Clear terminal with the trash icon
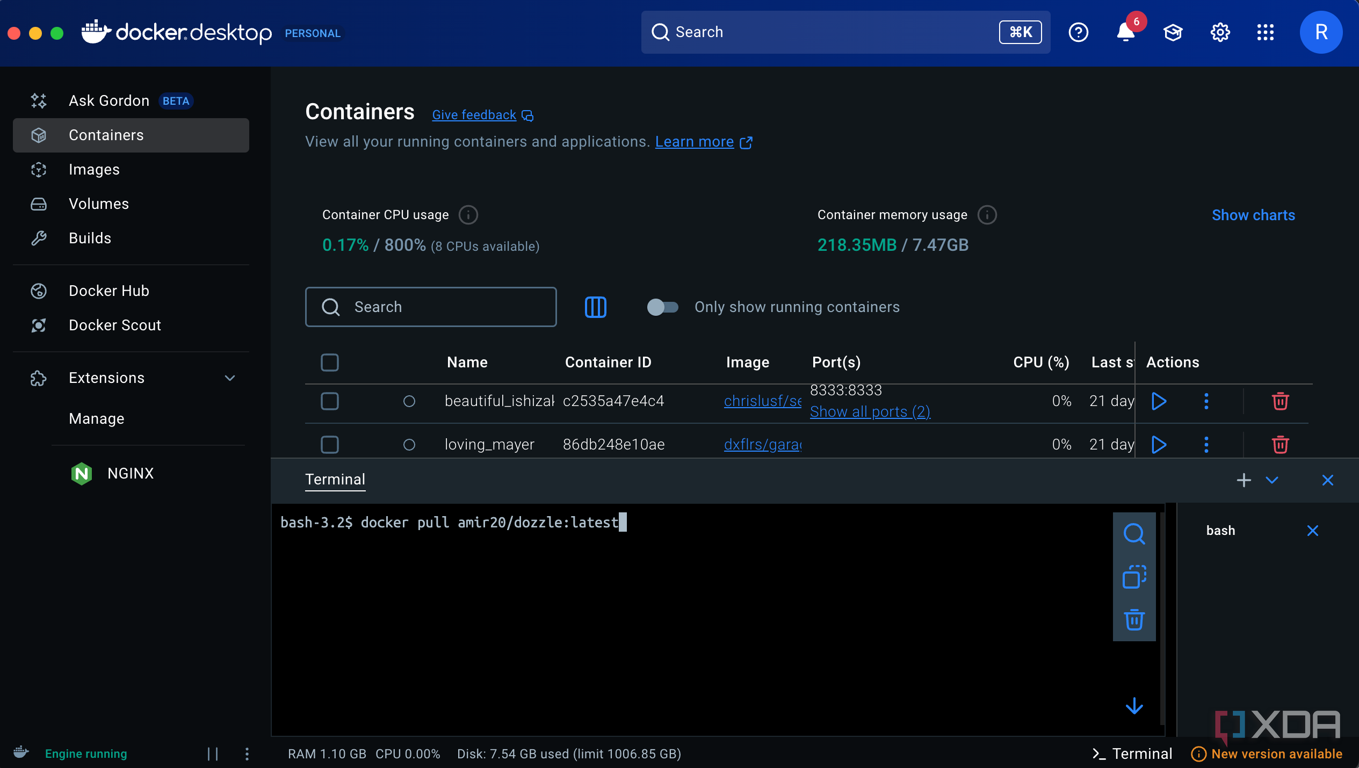1359x768 pixels. (x=1134, y=620)
